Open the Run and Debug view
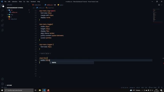This screenshot has width=164, height=92. coord(3,20)
